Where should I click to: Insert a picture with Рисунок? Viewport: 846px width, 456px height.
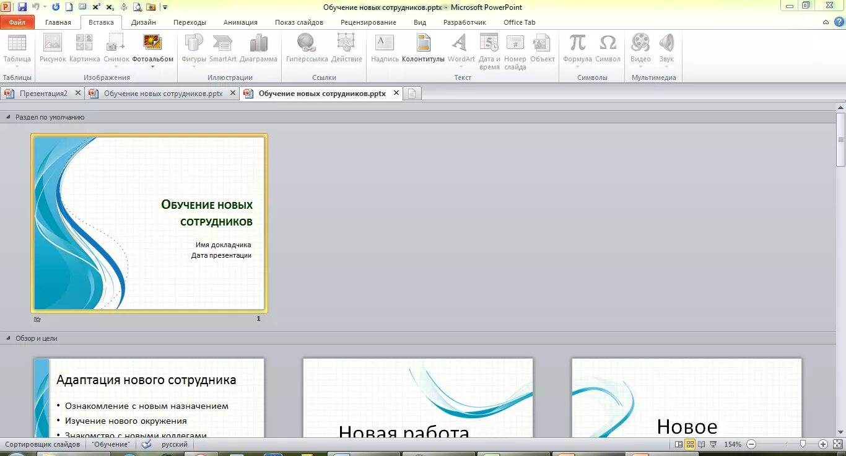coord(53,48)
